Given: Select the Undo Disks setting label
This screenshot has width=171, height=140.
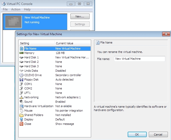Looking at the screenshot, I should [31, 71].
